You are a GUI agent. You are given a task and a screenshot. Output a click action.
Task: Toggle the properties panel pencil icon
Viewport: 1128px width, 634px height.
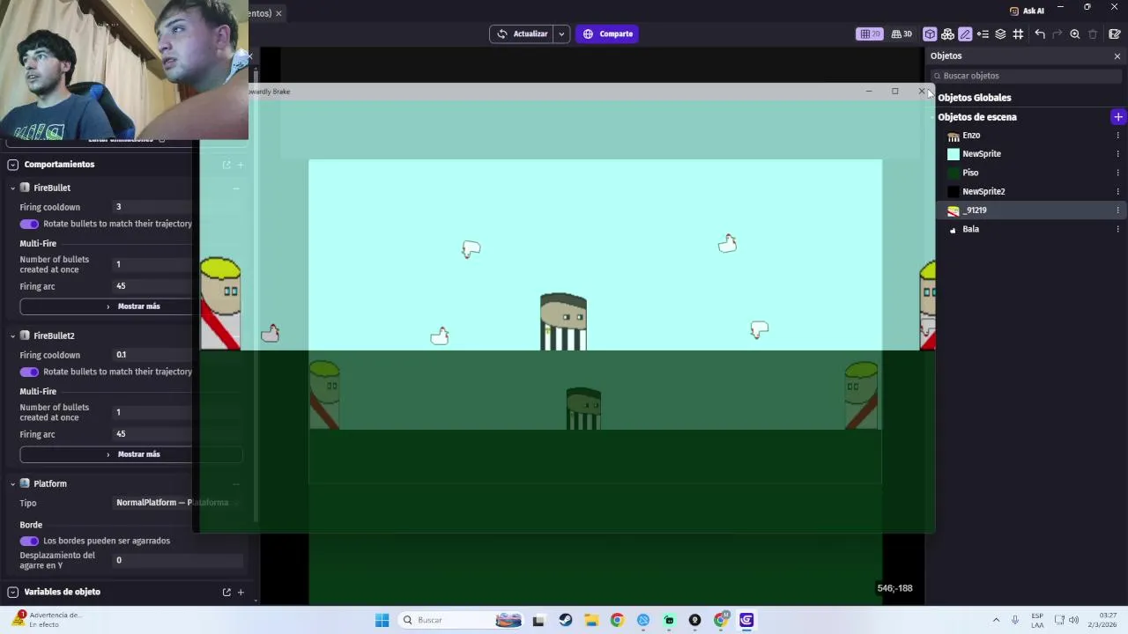(965, 34)
